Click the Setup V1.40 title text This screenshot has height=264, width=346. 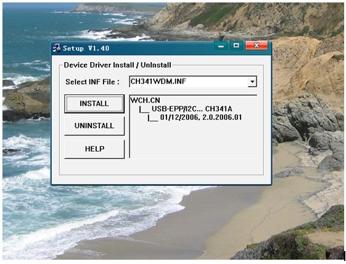(86, 48)
